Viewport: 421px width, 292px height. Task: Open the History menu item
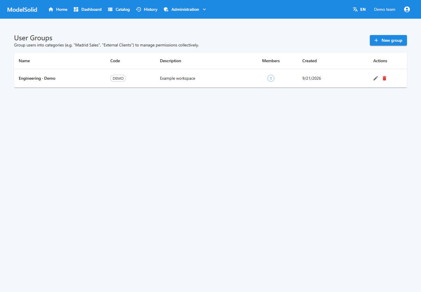click(x=147, y=9)
